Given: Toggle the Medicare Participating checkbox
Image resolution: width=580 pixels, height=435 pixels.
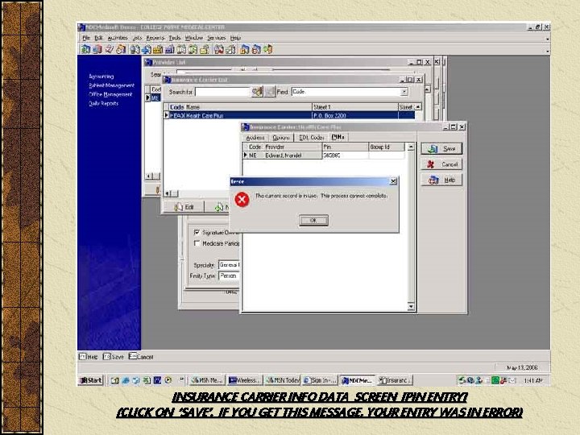Looking at the screenshot, I should click(x=197, y=243).
